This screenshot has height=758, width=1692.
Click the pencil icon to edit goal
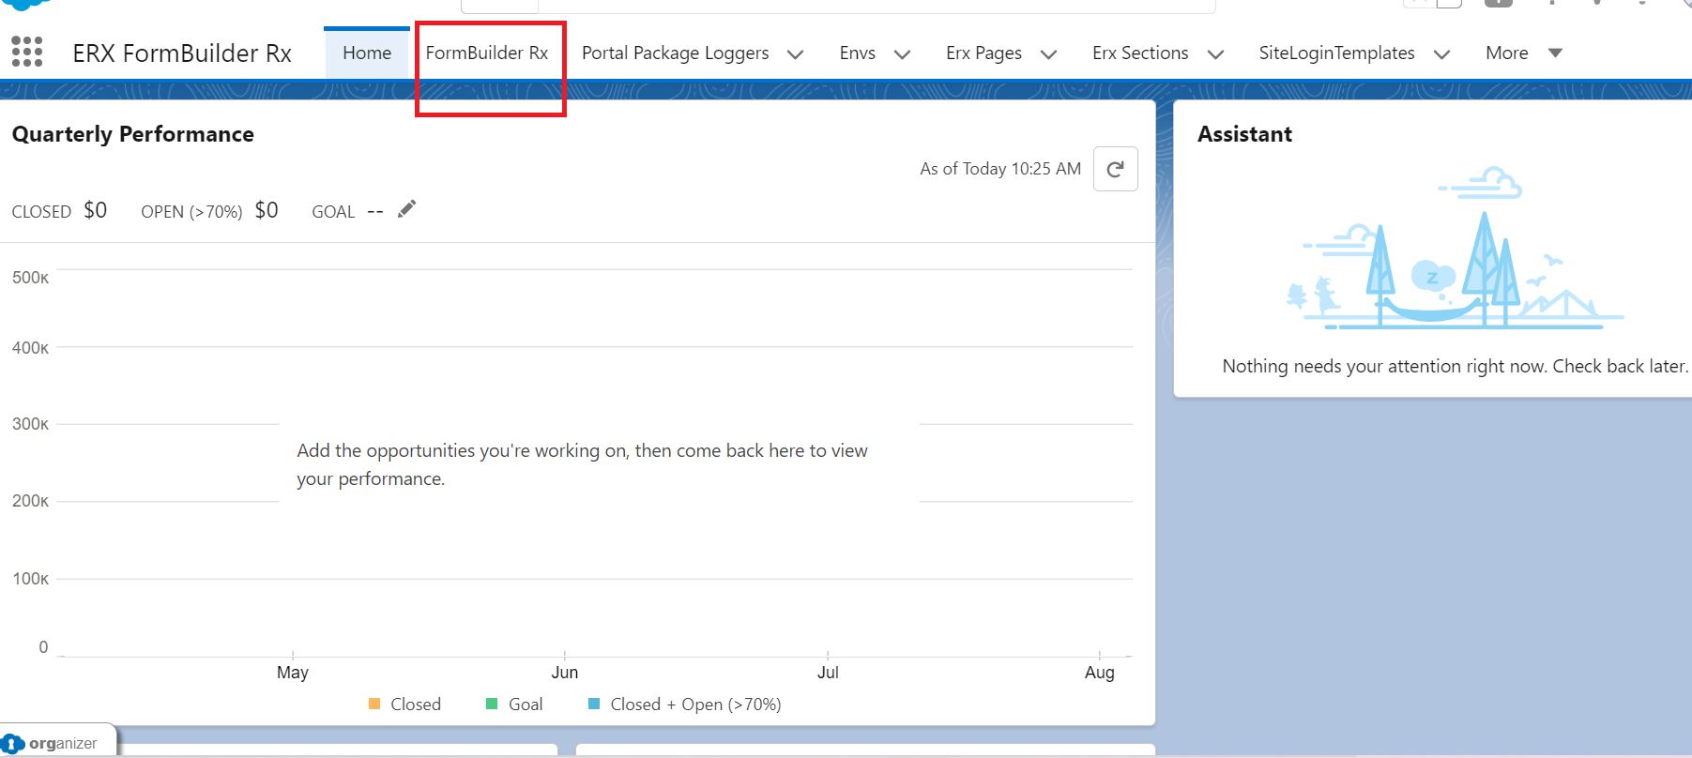pyautogui.click(x=406, y=209)
